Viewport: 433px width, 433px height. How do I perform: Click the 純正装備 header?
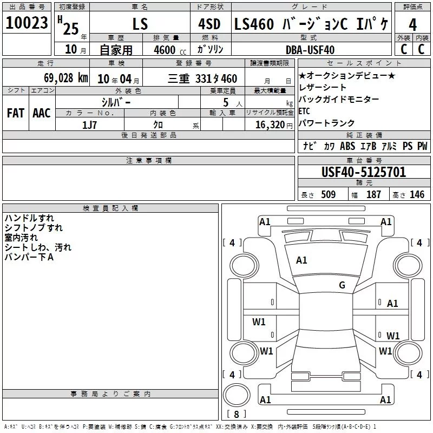364,135
